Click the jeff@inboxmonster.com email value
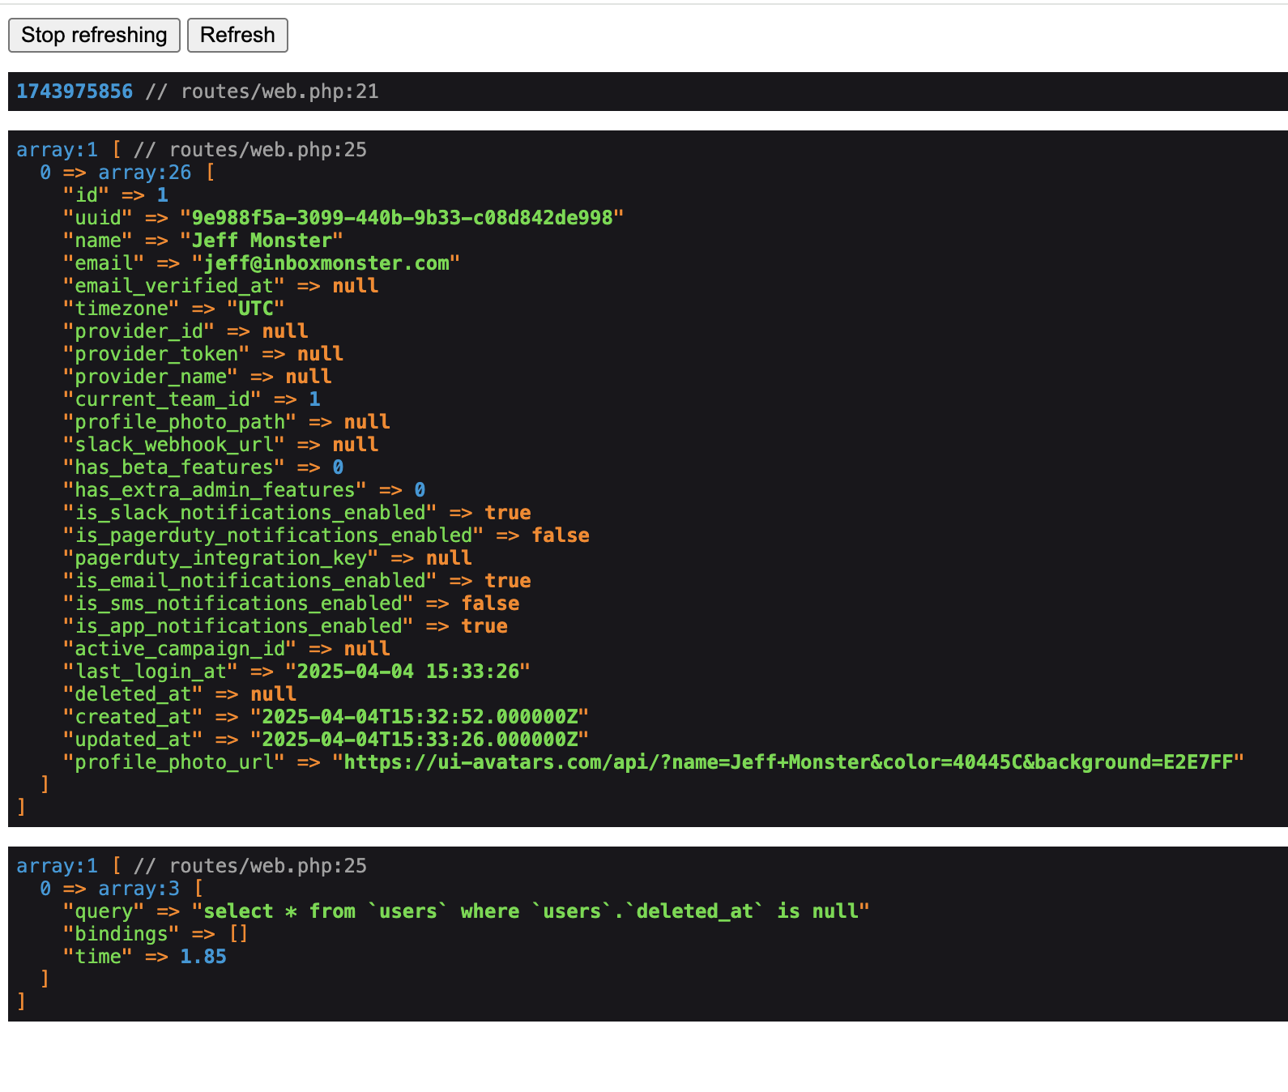This screenshot has width=1288, height=1092. tap(326, 263)
